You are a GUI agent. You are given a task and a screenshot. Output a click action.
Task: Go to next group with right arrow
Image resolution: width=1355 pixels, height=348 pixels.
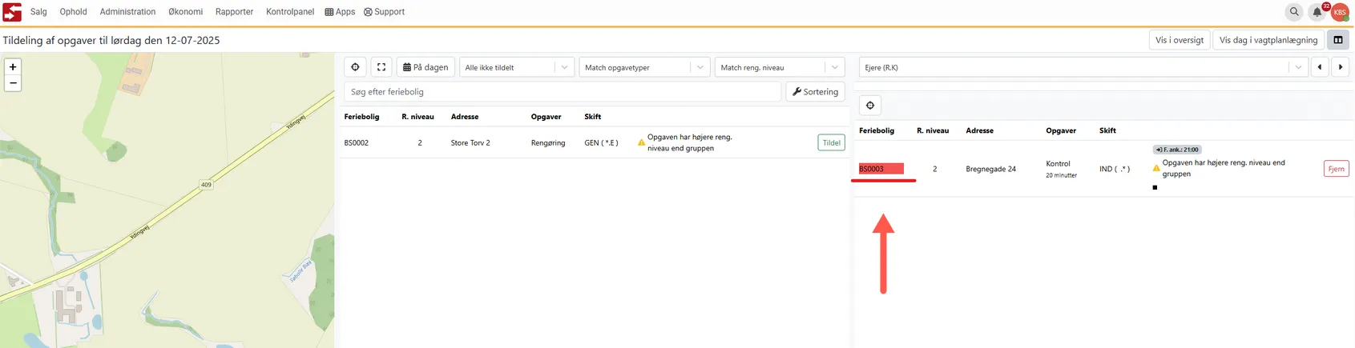(x=1341, y=67)
